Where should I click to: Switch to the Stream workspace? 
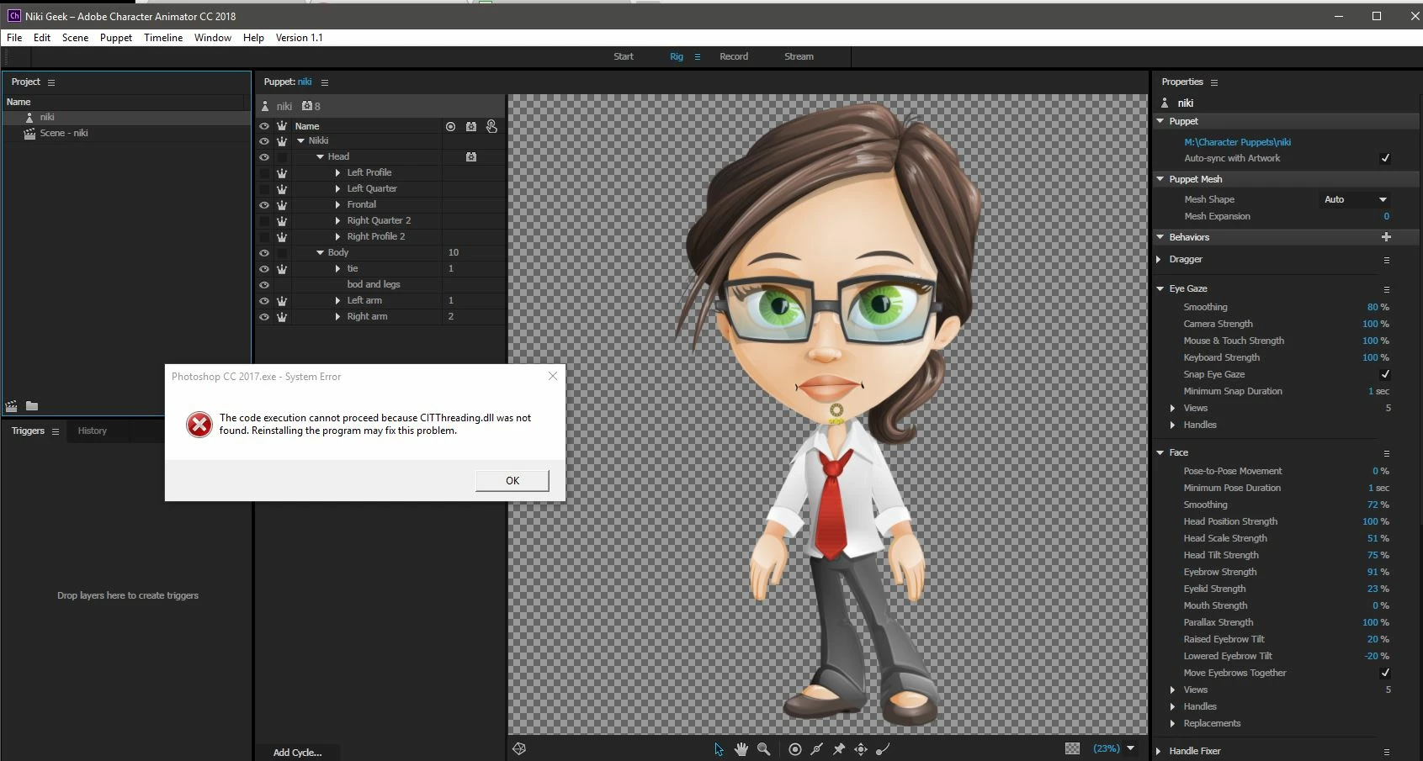point(799,56)
